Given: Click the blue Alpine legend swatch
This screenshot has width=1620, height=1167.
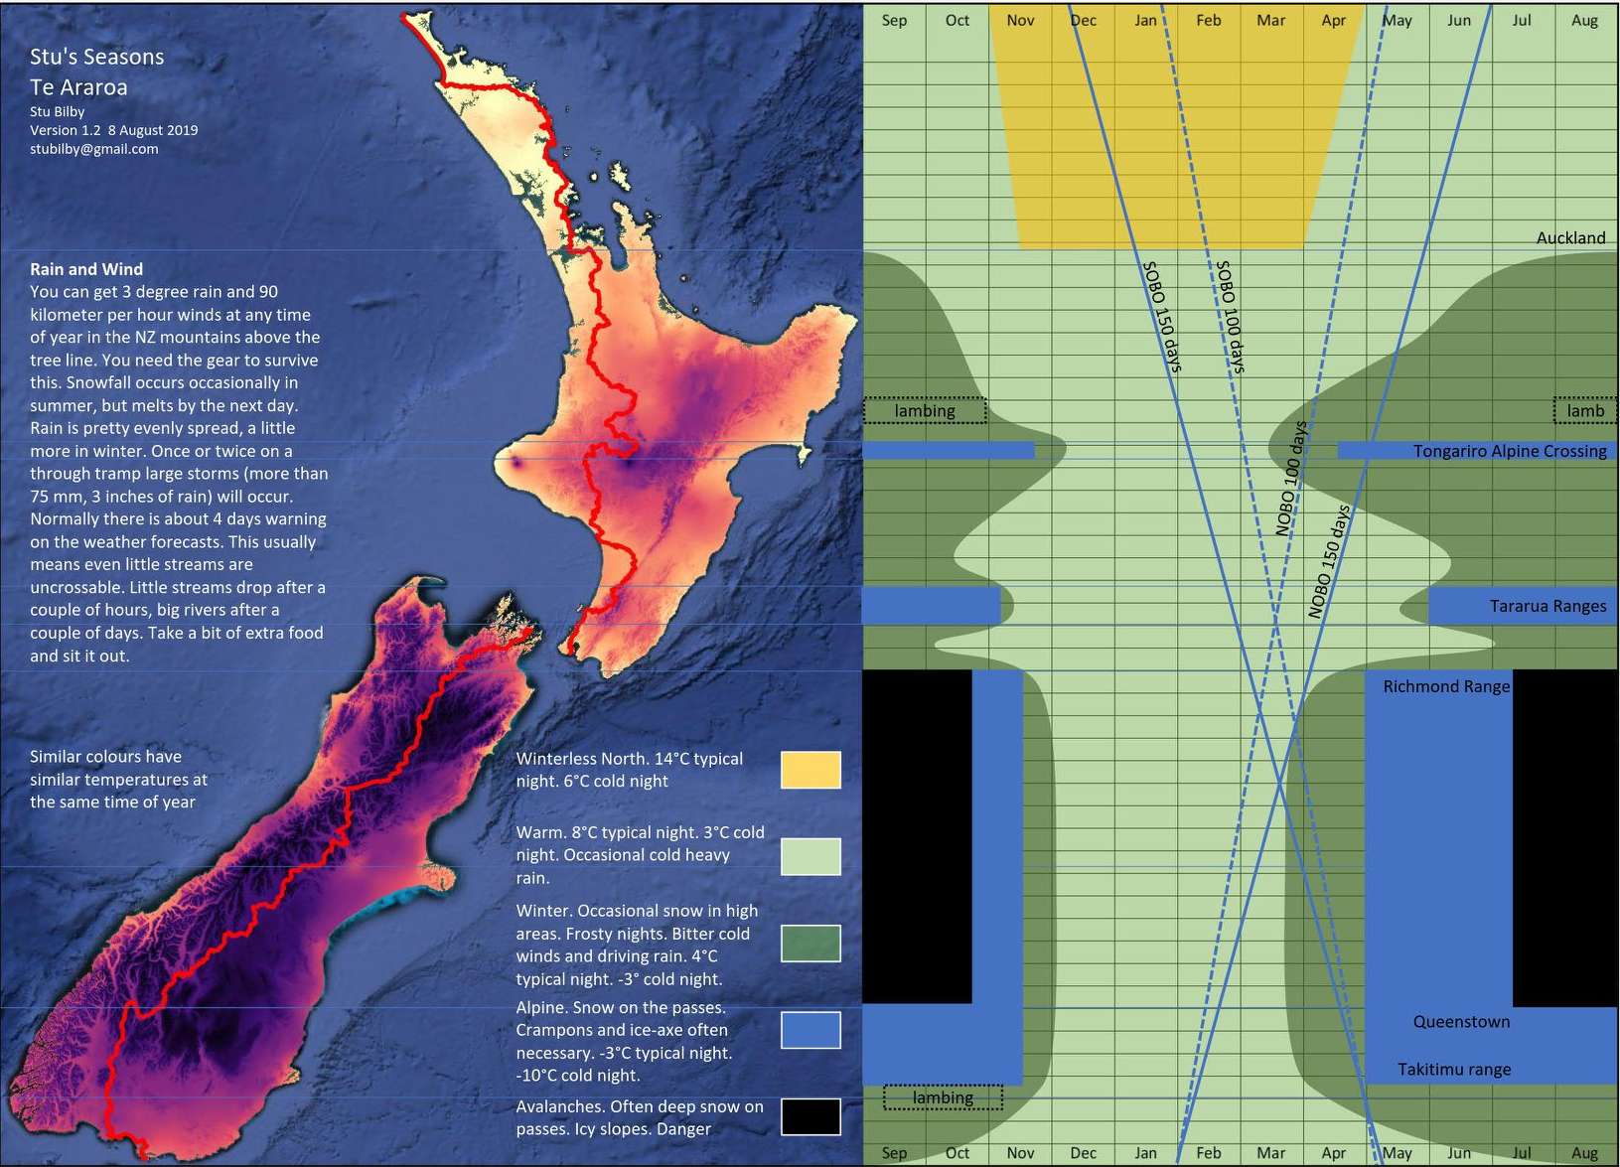Looking at the screenshot, I should point(810,1030).
